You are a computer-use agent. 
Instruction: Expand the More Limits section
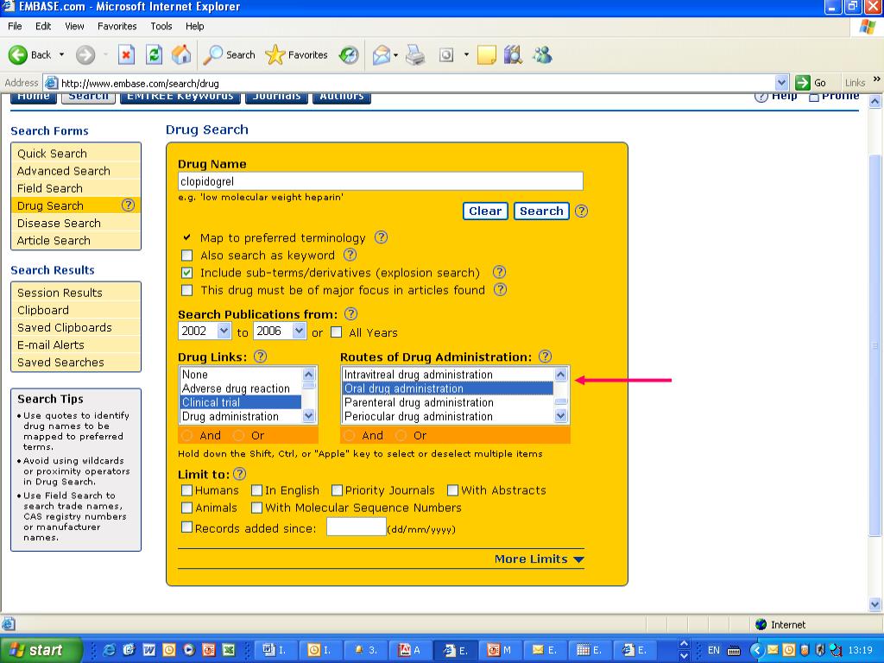[539, 559]
